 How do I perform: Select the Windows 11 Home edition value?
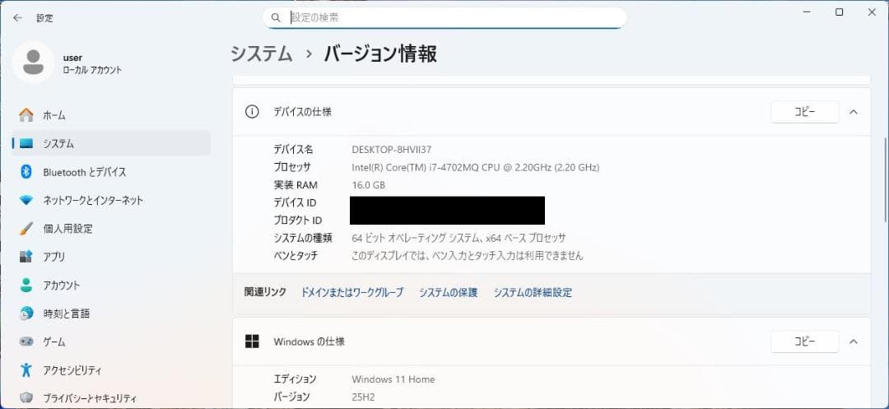(393, 379)
